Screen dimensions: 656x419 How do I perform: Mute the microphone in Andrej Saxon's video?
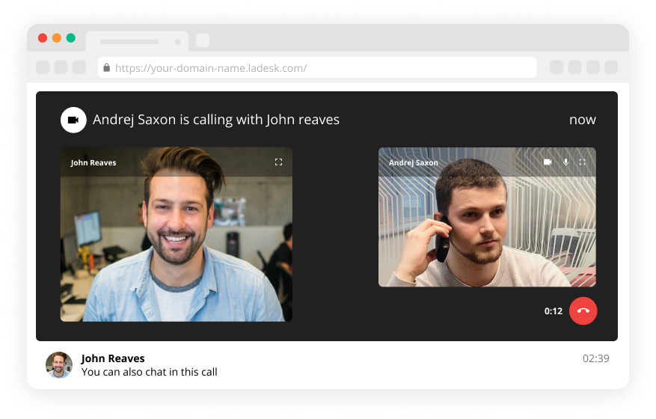pyautogui.click(x=565, y=162)
